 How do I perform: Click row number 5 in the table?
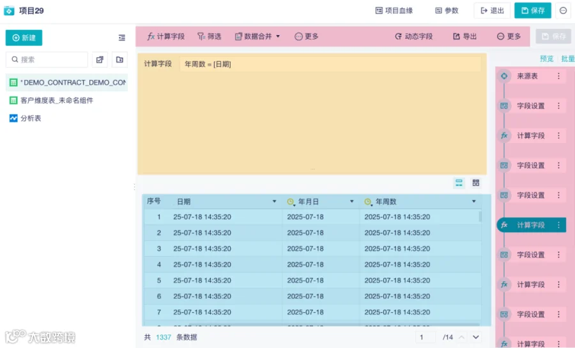click(159, 280)
